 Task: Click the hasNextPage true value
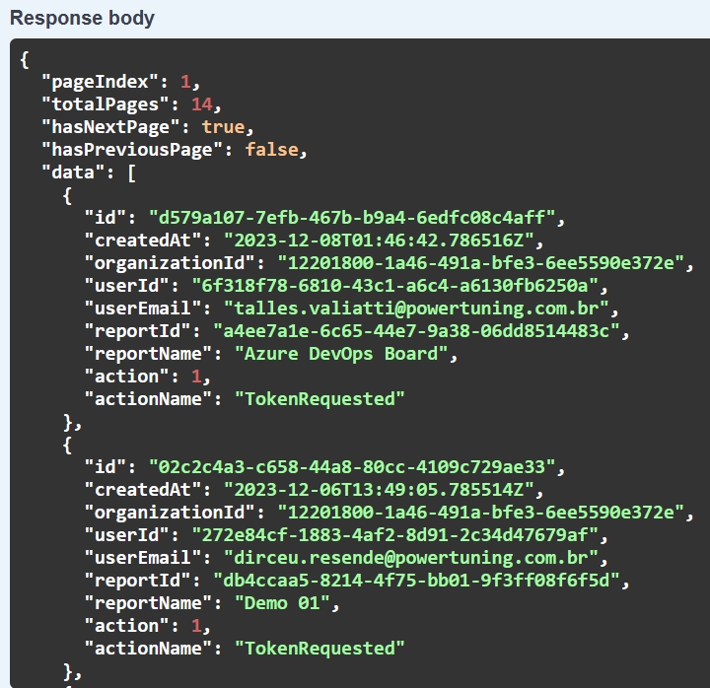[223, 127]
